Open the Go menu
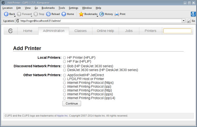The height and width of the screenshot is (127, 197). [x=36, y=8]
